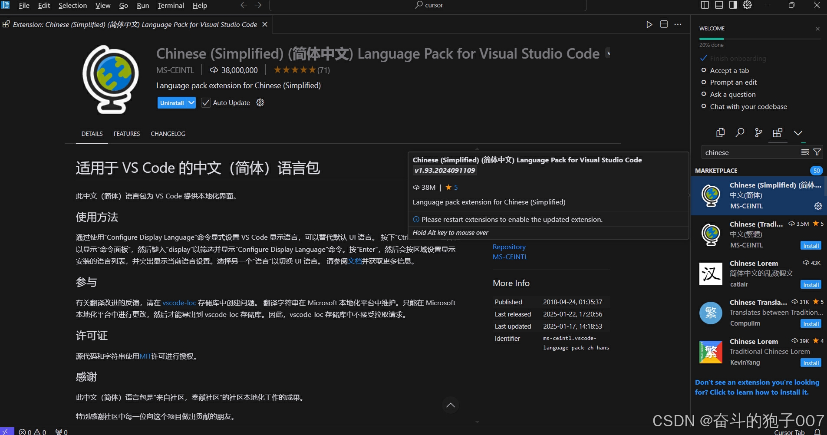Open the extensions filter funnel icon
827x435 pixels.
[817, 152]
